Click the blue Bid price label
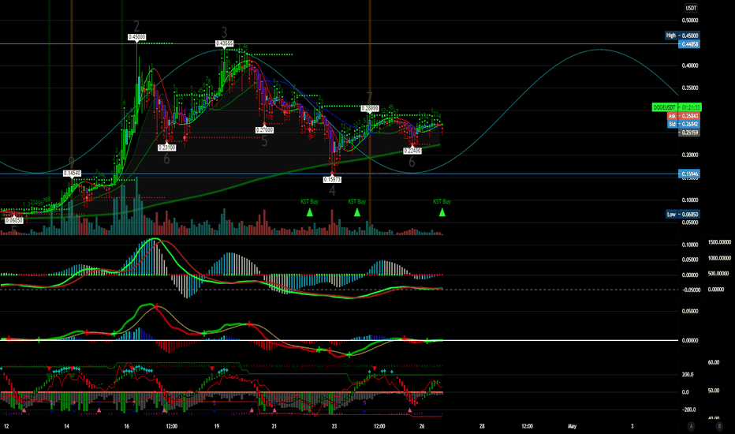This screenshot has width=735, height=434. point(684,124)
